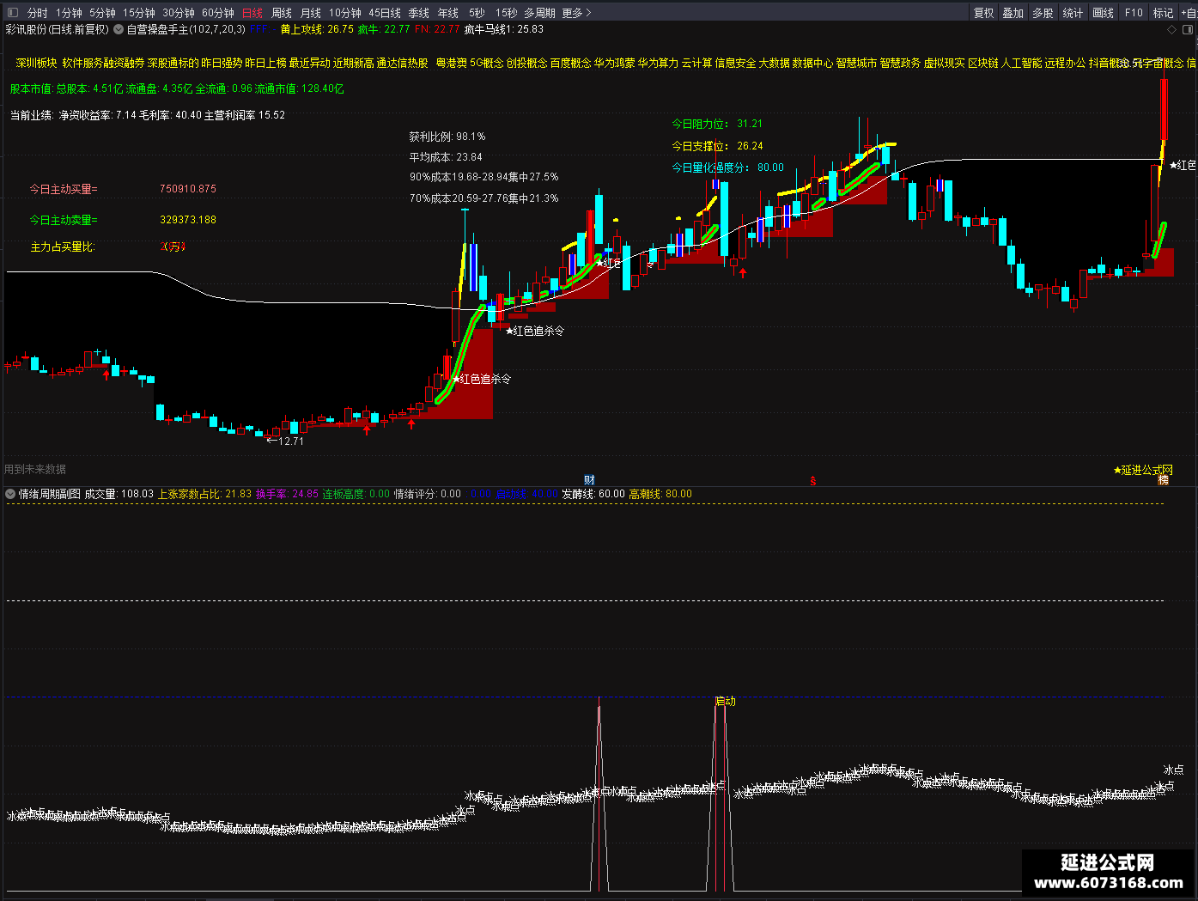Expand the 更多 periods chevron
1198x901 pixels.
[588, 13]
